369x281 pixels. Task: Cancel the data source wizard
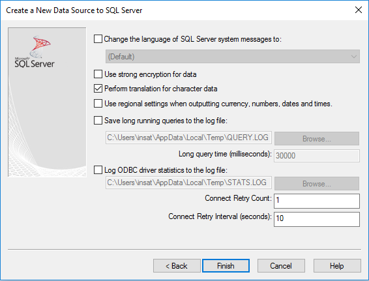pos(281,266)
